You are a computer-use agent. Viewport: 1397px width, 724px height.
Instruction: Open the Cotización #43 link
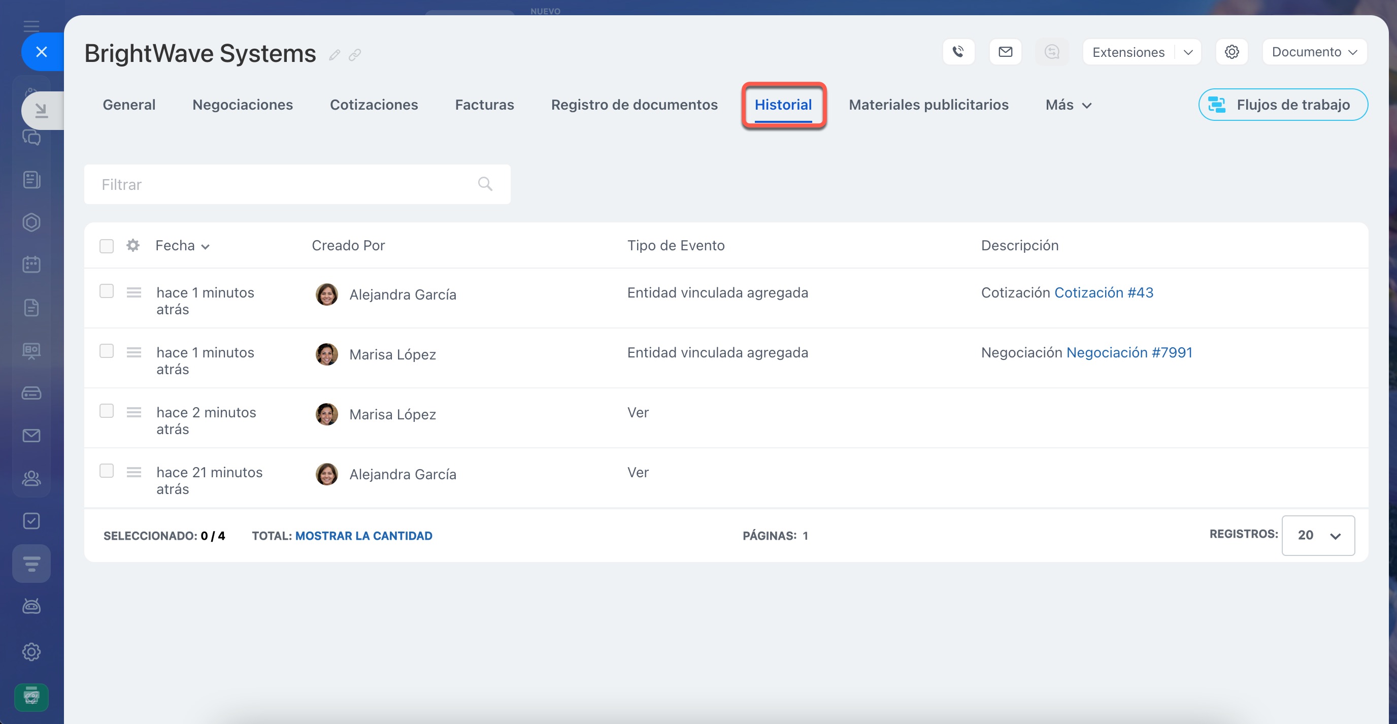(x=1104, y=293)
